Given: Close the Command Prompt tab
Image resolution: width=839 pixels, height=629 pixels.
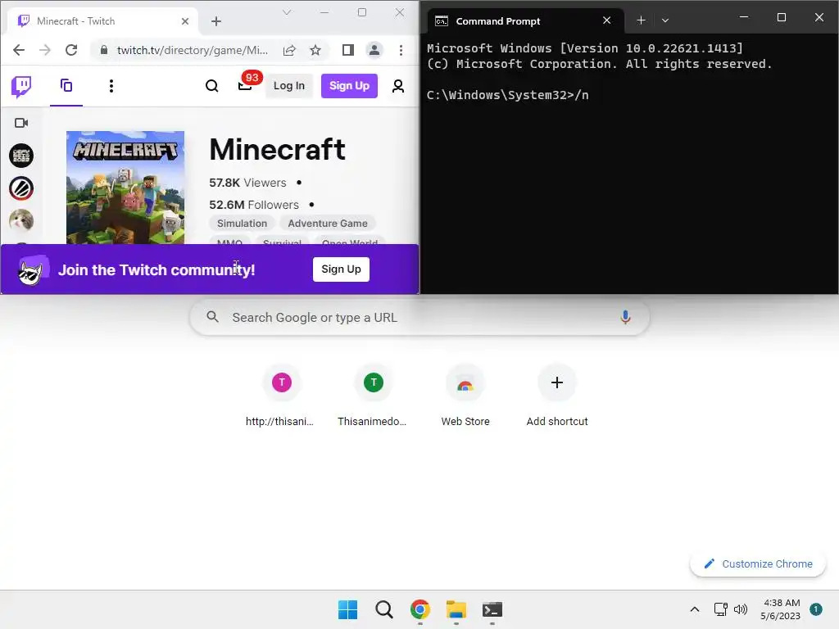Looking at the screenshot, I should click(x=607, y=20).
